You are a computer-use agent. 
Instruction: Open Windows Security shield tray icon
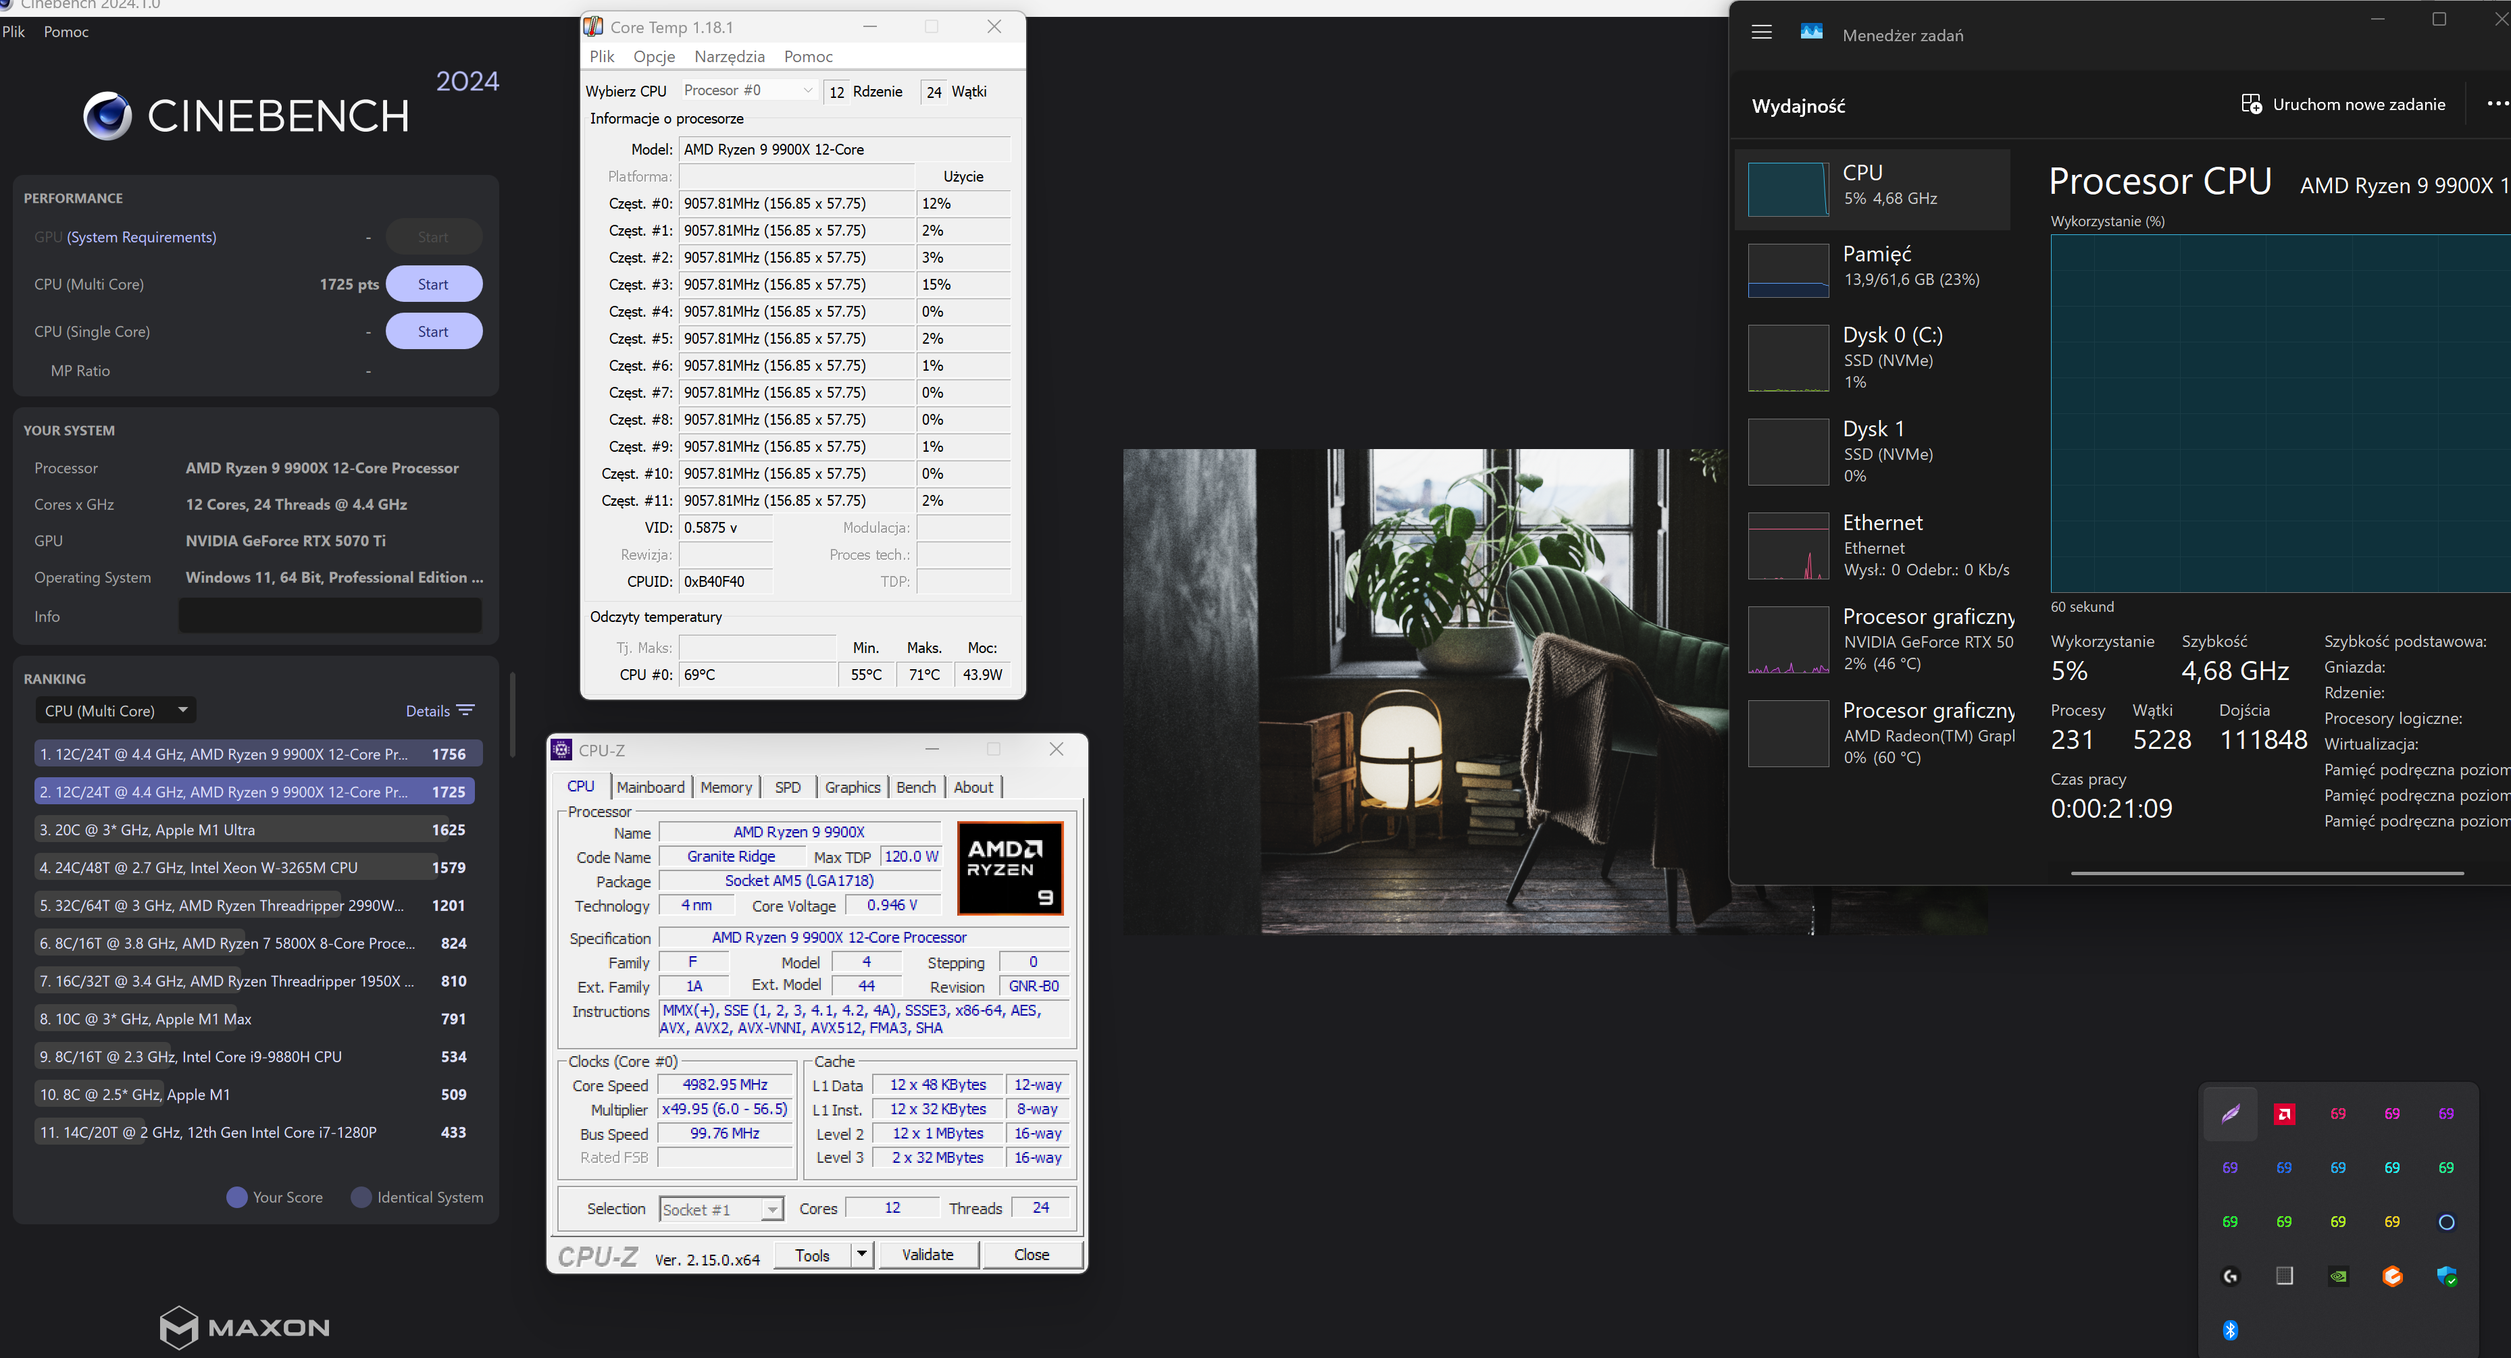pyautogui.click(x=2445, y=1276)
